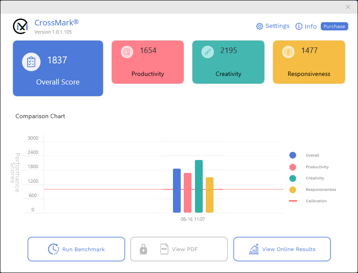Click the CrossMark logo icon
Screen dimensions: 358x273
(x=20, y=26)
